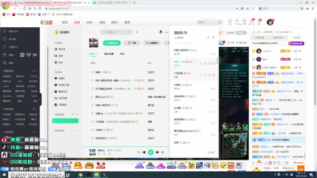
Task: Like 大笨钟 in song list with heart
Action: pyautogui.click(x=92, y=130)
